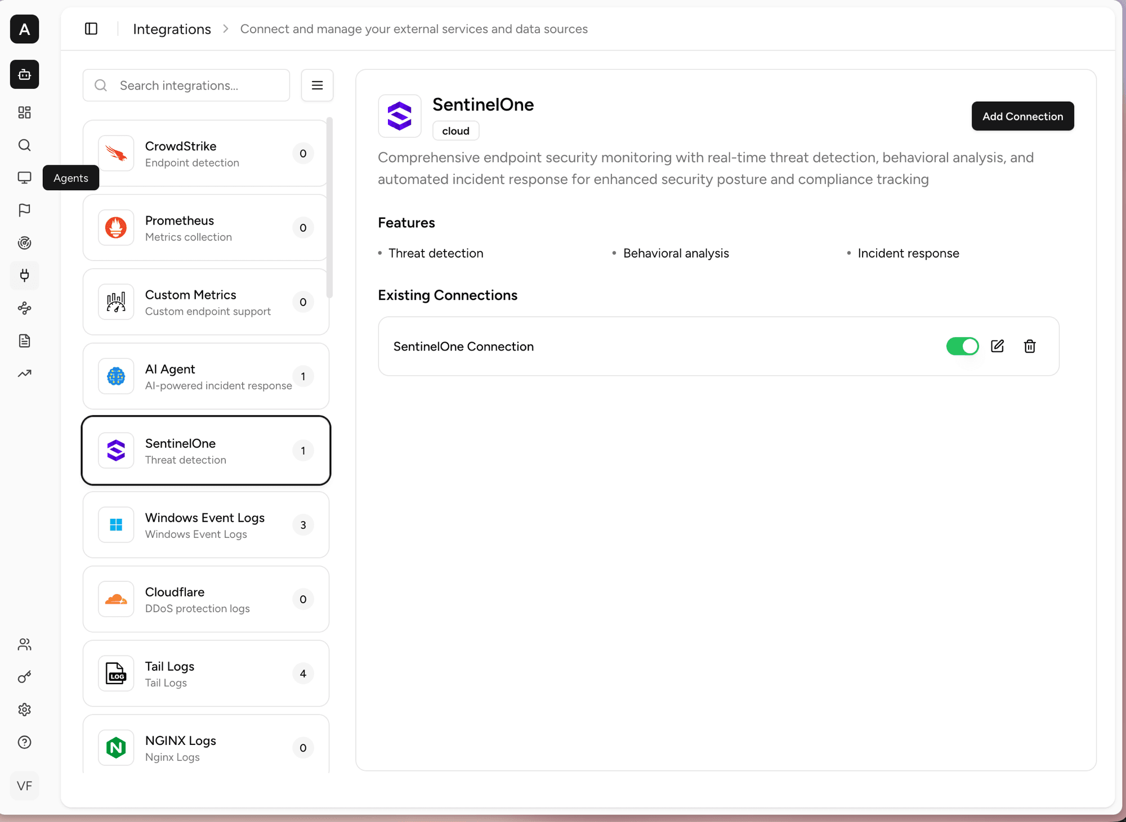Click the 'Behavioral analysis' feature text
The image size is (1126, 822).
coord(676,253)
